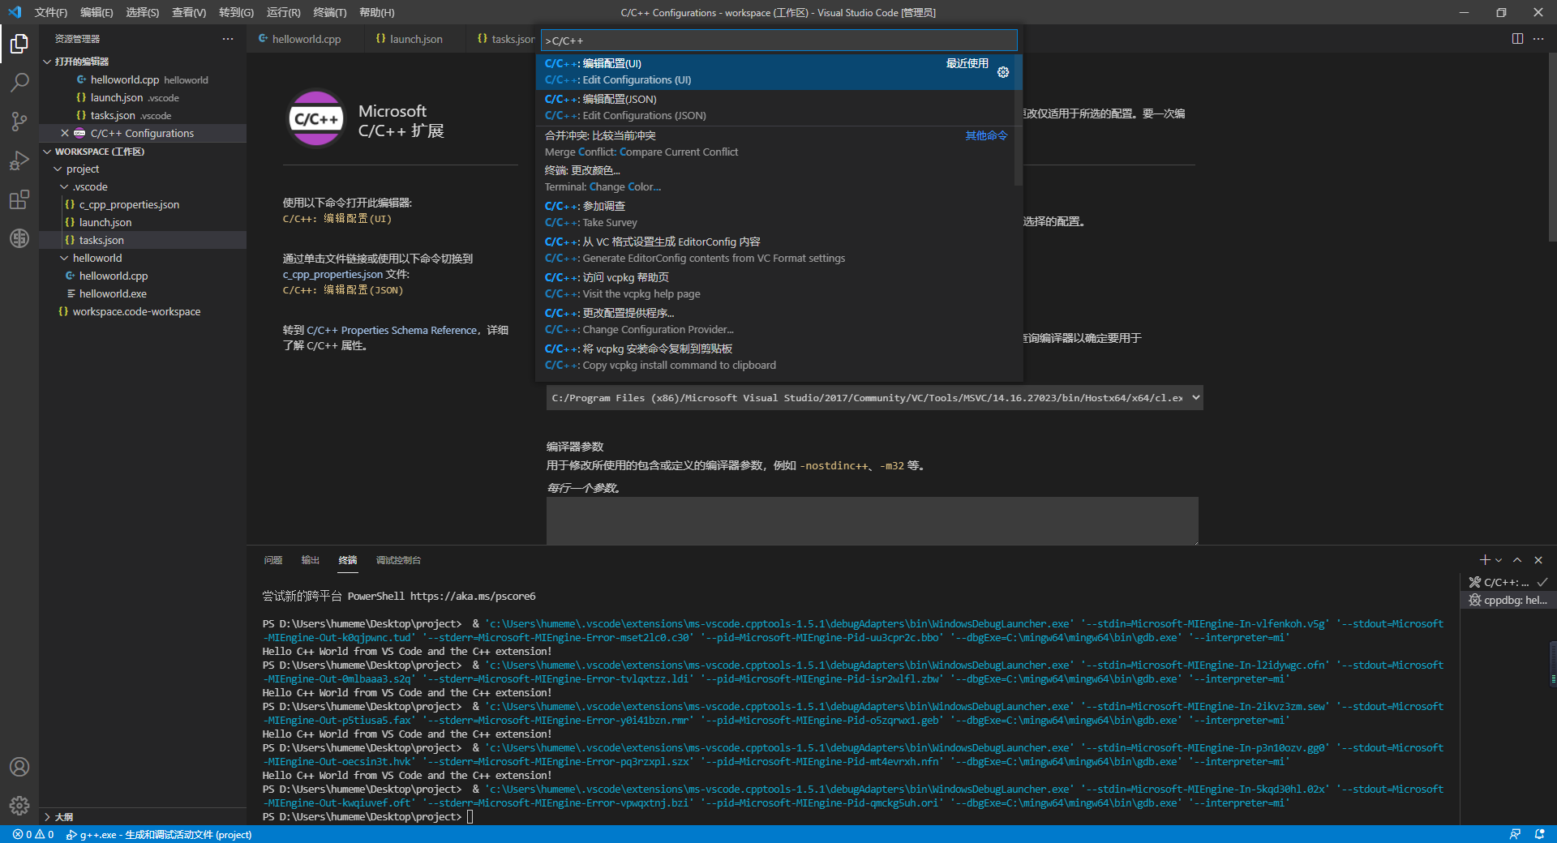
Task: Close the terminal panel
Action: point(1538,560)
